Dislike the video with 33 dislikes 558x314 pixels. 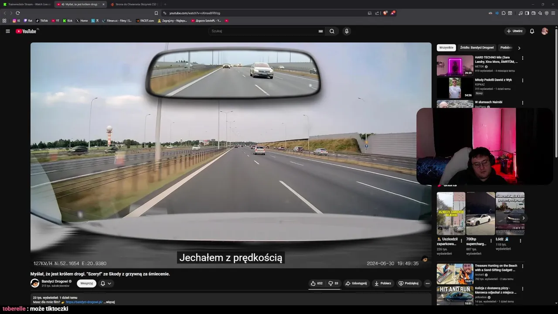[333, 283]
